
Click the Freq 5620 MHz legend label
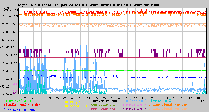click(x=103, y=109)
